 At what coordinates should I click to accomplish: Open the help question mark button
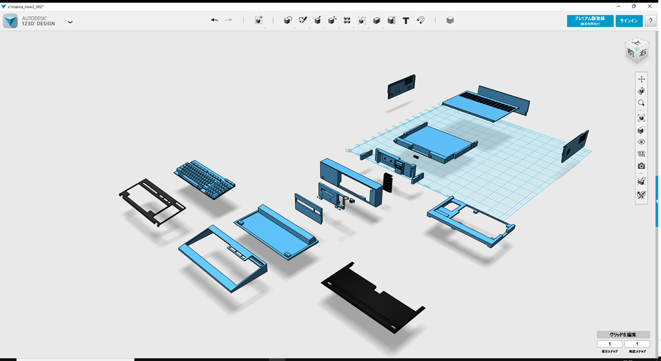tap(651, 21)
